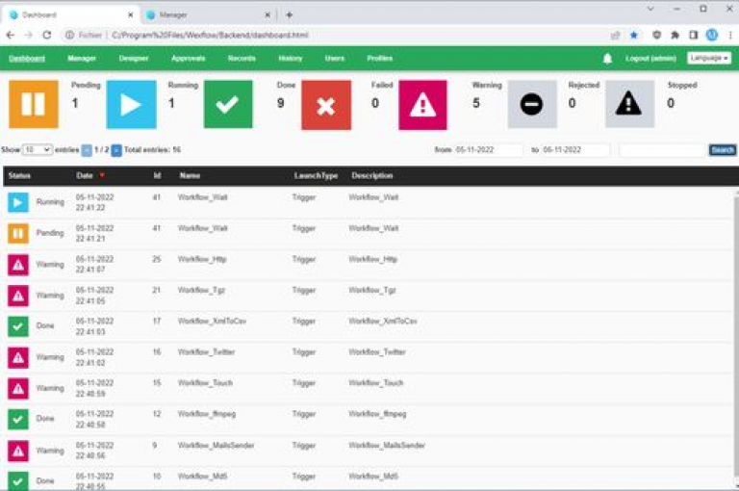The height and width of the screenshot is (491, 739).
Task: Click Warning icon in Workflow_Tgz row
Action: coord(18,296)
